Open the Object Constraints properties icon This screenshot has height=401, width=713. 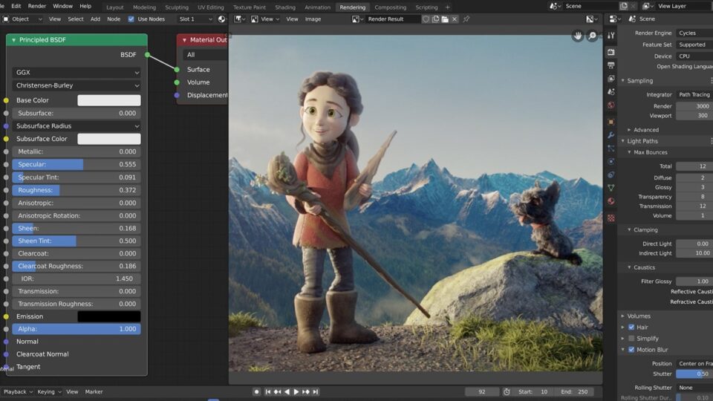611,175
